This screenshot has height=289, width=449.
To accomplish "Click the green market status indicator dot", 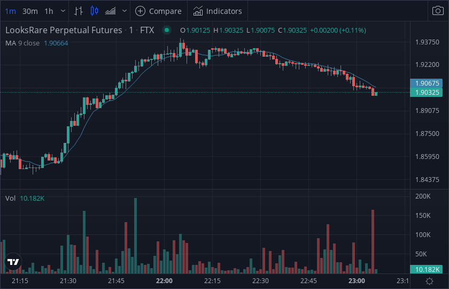I will tap(167, 30).
